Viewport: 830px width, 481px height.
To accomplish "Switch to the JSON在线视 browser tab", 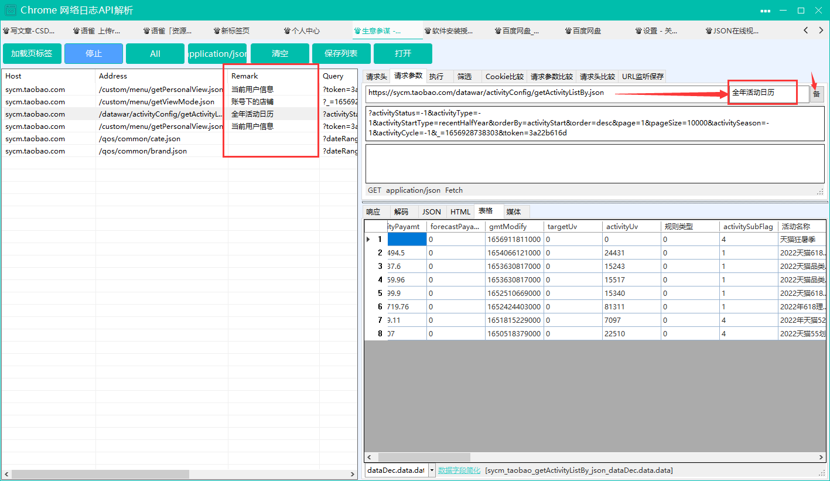I will point(733,31).
